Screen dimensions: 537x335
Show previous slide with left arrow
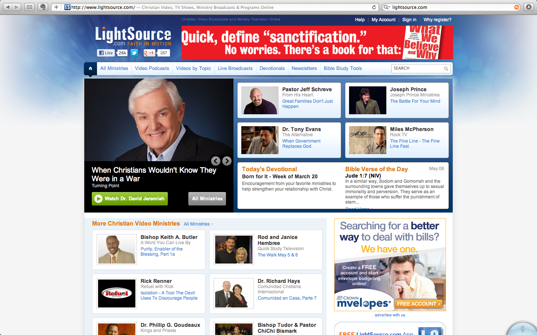pos(216,161)
